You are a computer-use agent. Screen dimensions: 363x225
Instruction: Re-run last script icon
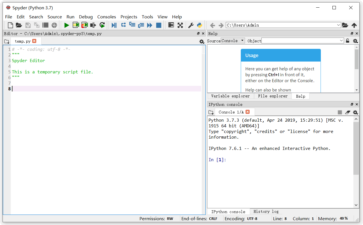coord(102,25)
